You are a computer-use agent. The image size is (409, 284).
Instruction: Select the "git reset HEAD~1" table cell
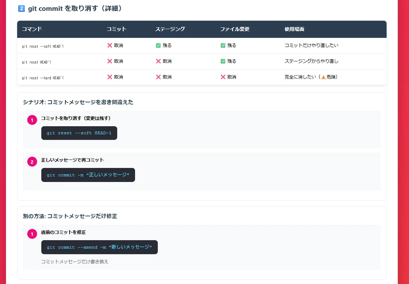tap(36, 62)
